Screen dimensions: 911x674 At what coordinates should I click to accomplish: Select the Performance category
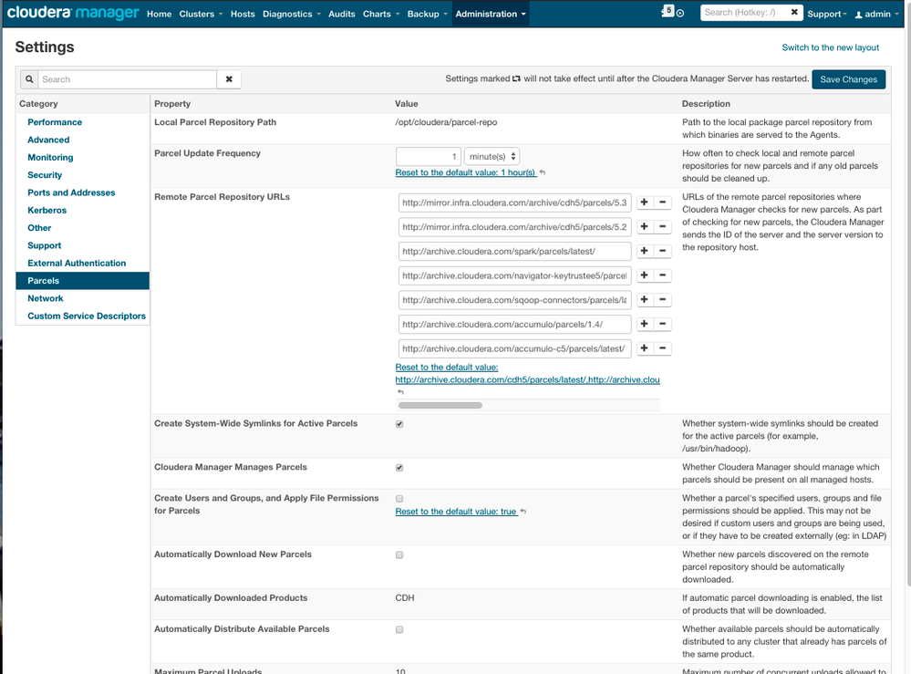pos(55,122)
